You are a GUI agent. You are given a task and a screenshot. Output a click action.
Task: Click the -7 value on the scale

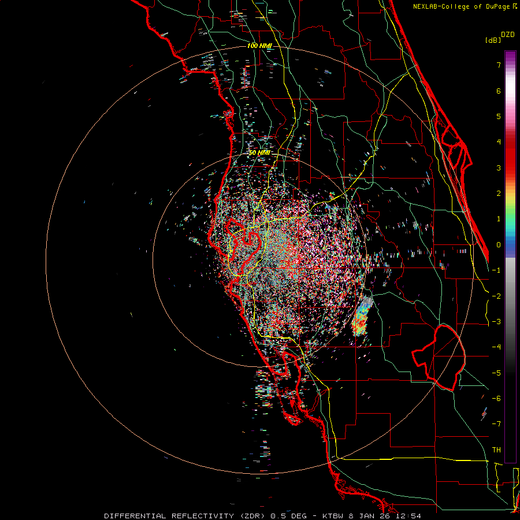[496, 424]
